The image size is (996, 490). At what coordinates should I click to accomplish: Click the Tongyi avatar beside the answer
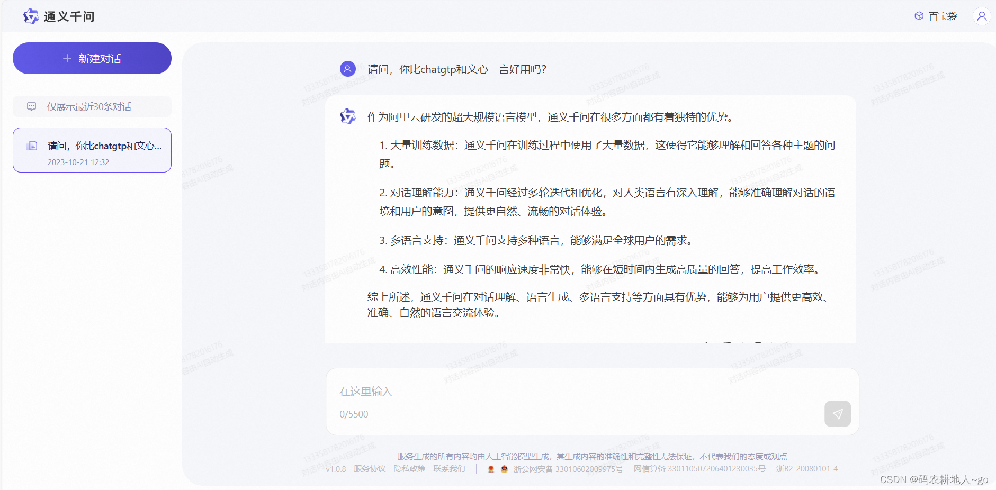[348, 116]
